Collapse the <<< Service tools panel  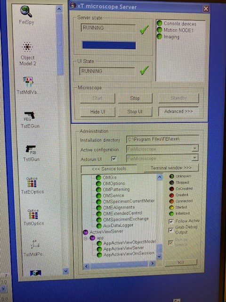click(109, 169)
